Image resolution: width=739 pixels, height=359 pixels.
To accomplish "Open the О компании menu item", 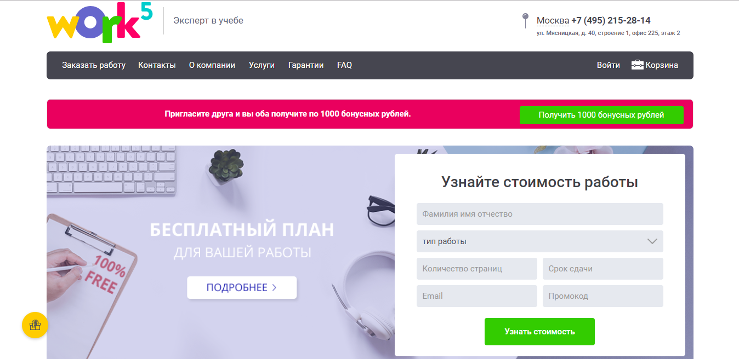I will (212, 65).
